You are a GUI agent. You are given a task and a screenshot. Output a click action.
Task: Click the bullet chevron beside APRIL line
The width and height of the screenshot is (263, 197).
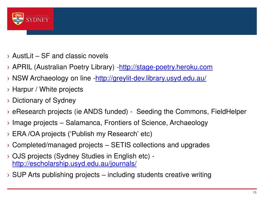(8, 67)
